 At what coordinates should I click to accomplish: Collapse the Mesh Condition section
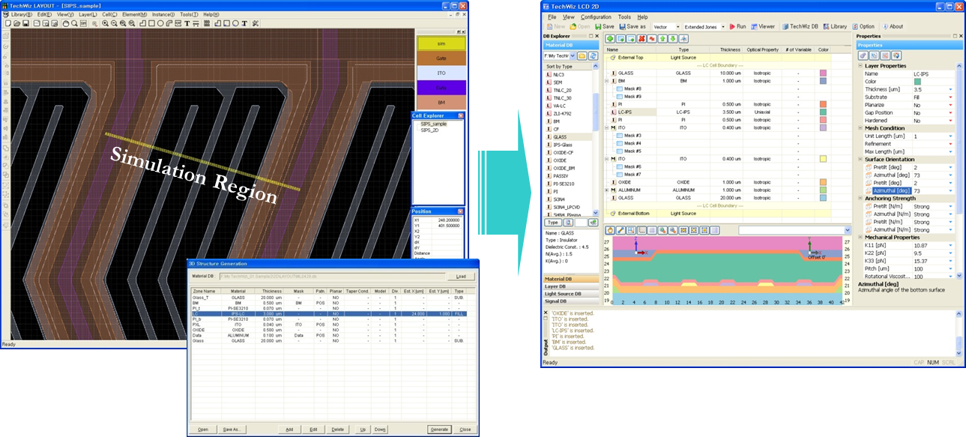pos(860,128)
